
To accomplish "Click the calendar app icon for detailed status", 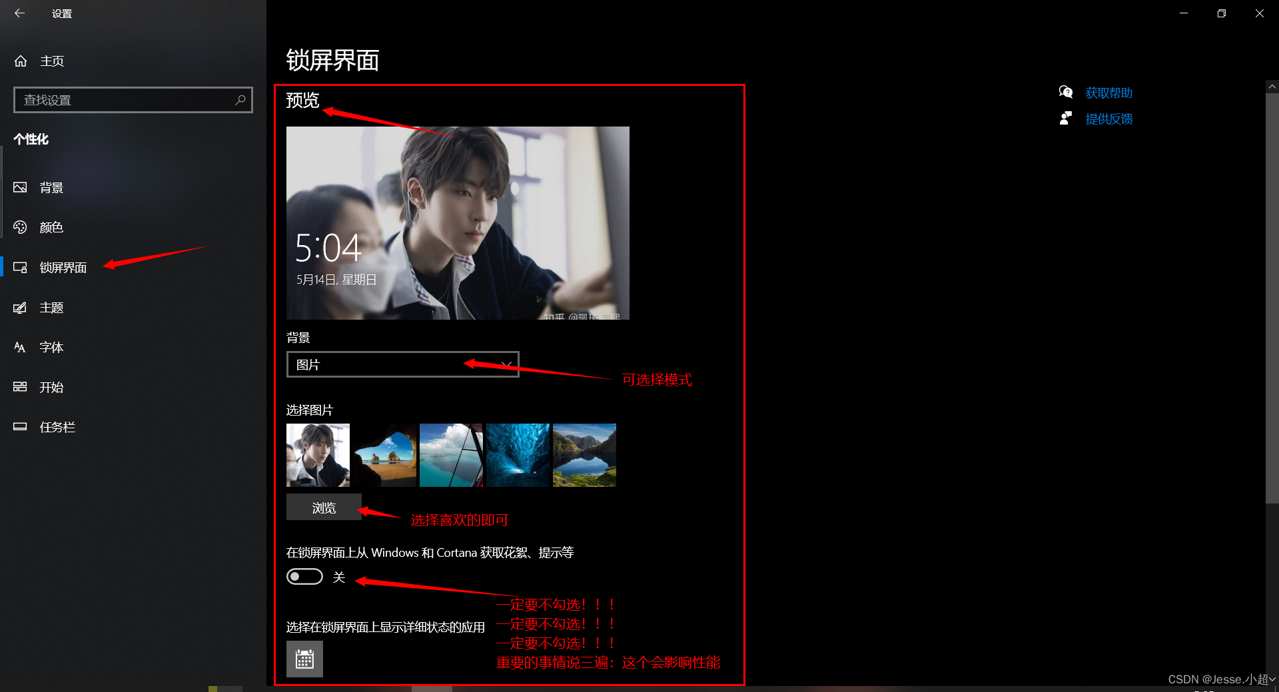I will point(304,659).
